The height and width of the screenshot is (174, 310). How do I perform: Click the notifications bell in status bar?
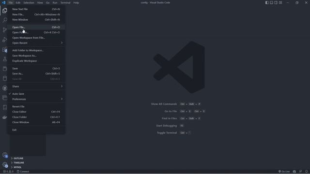pos(306,172)
